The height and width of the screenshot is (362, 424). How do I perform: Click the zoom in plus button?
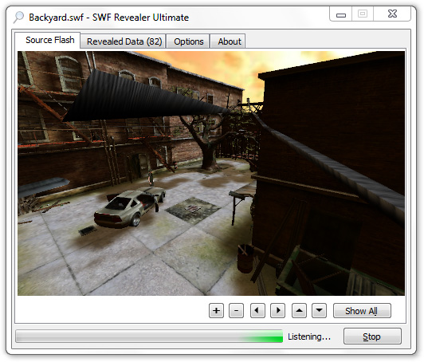pyautogui.click(x=216, y=311)
